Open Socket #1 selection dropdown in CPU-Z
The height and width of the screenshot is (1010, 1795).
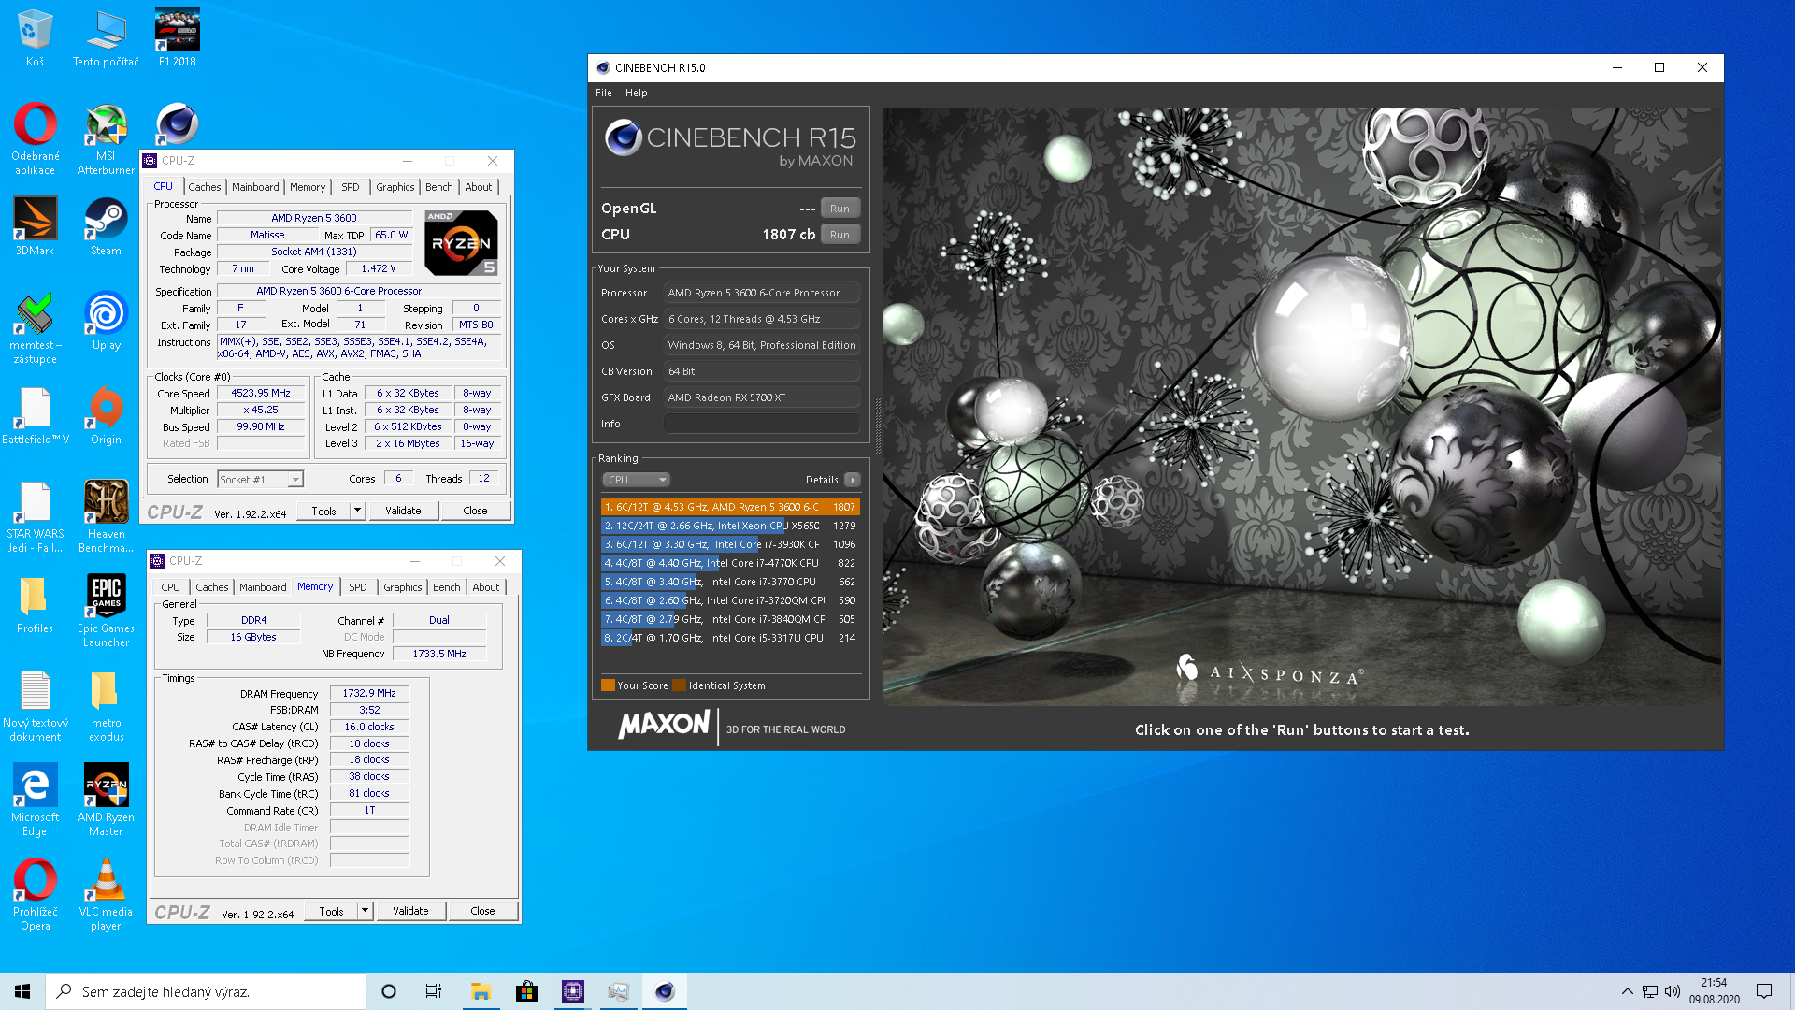click(260, 480)
